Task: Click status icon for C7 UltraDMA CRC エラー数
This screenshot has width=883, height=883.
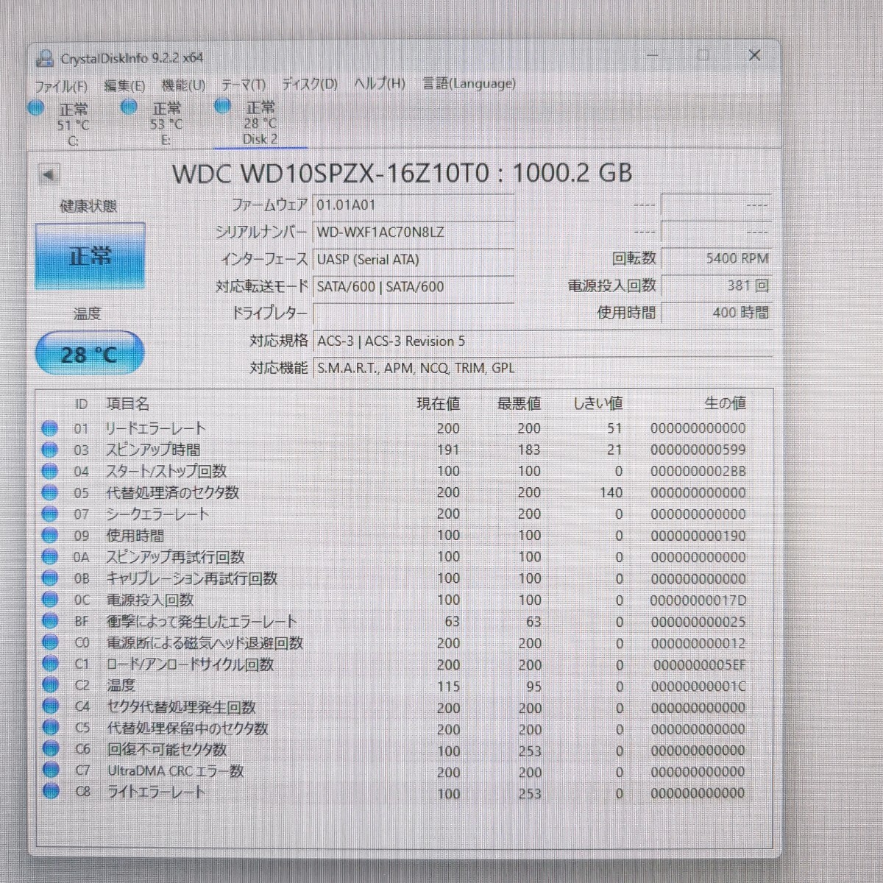Action: pos(51,770)
